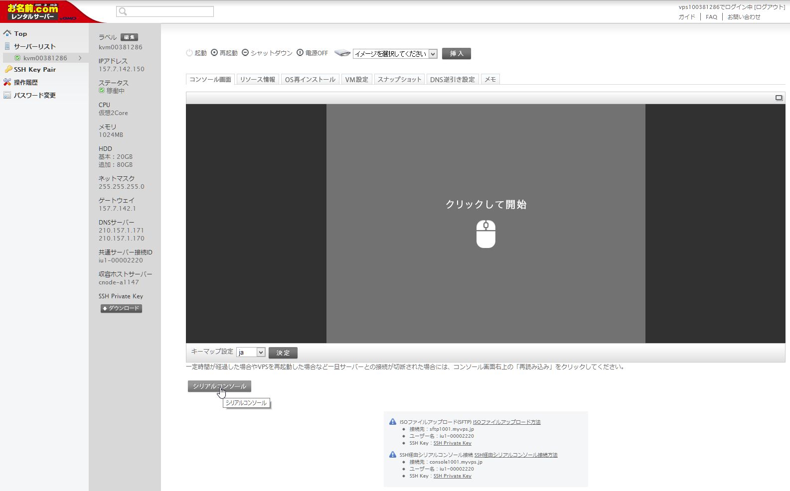
Task: Click the key icon for SSH Key Pair
Action: pos(8,69)
